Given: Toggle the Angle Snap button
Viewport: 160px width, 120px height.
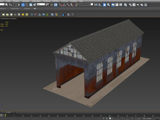Looking at the screenshot, I should click(64, 5).
